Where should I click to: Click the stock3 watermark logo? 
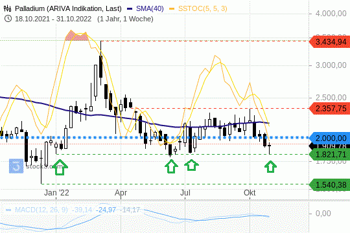(x=16, y=166)
